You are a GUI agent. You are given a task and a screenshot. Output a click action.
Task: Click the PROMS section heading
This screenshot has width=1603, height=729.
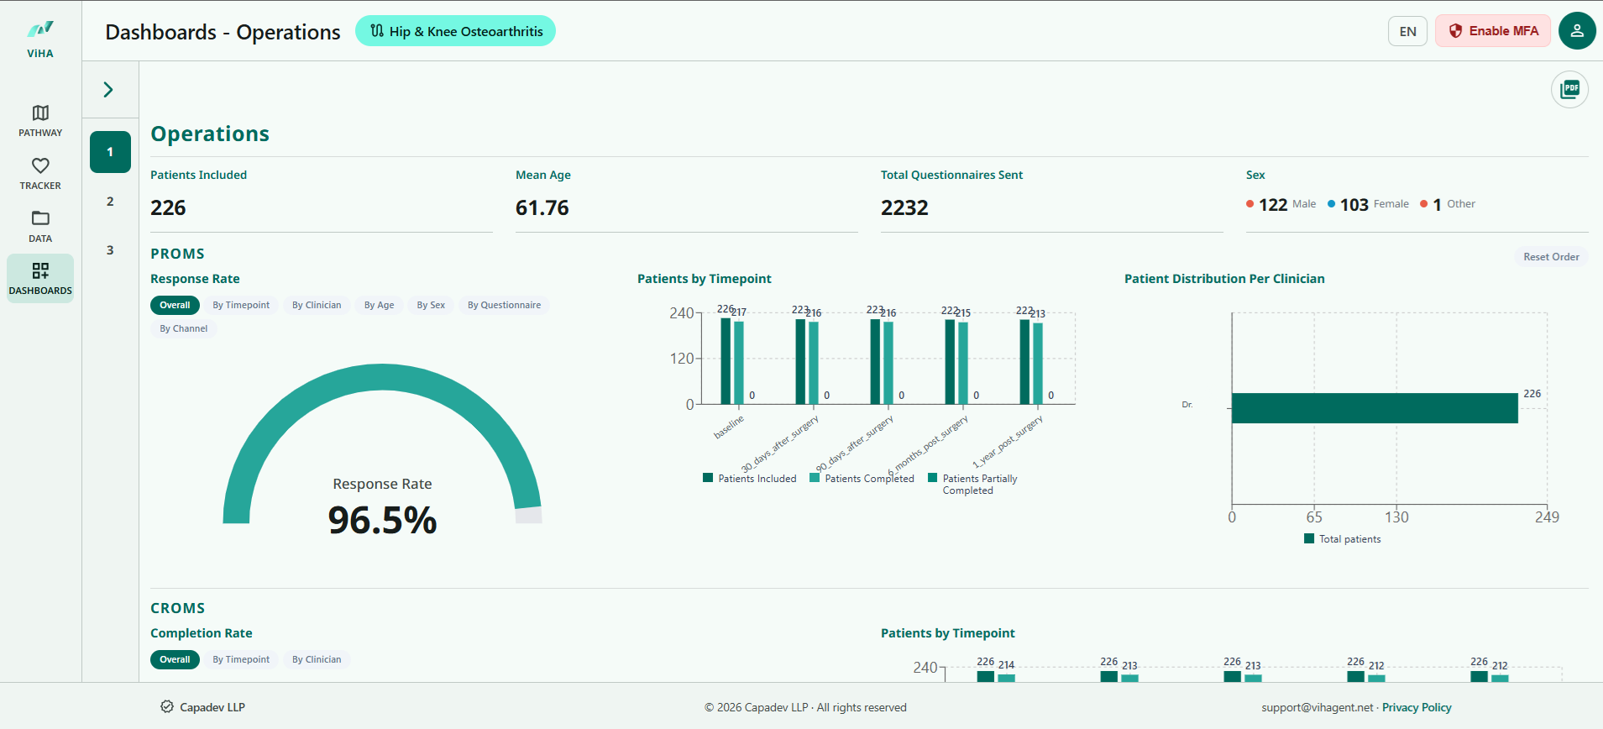[177, 254]
